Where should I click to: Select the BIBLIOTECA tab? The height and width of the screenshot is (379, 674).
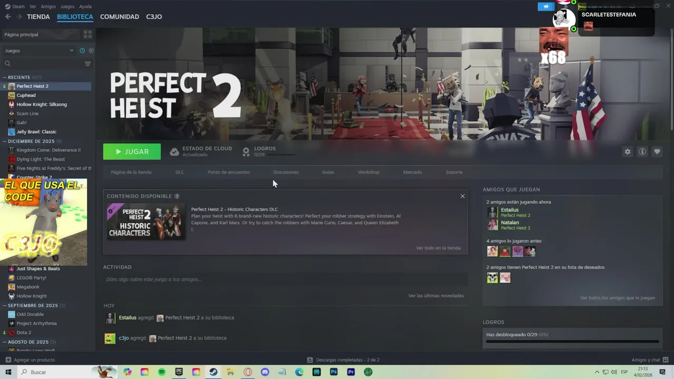[x=75, y=17]
